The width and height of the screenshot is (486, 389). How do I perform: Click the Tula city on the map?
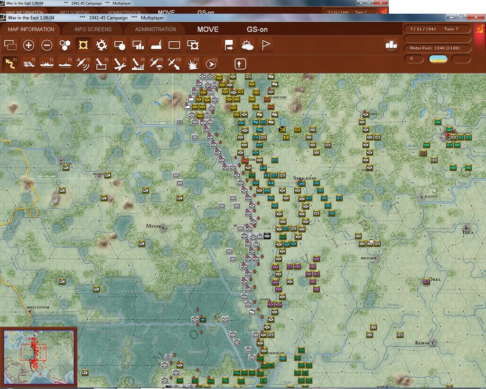(x=466, y=228)
